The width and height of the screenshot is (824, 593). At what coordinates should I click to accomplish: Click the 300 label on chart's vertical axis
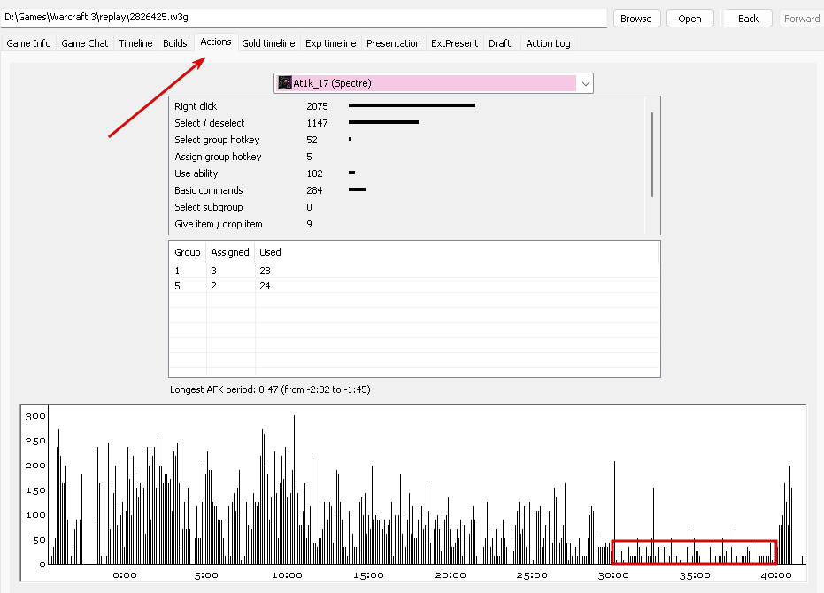click(x=35, y=416)
